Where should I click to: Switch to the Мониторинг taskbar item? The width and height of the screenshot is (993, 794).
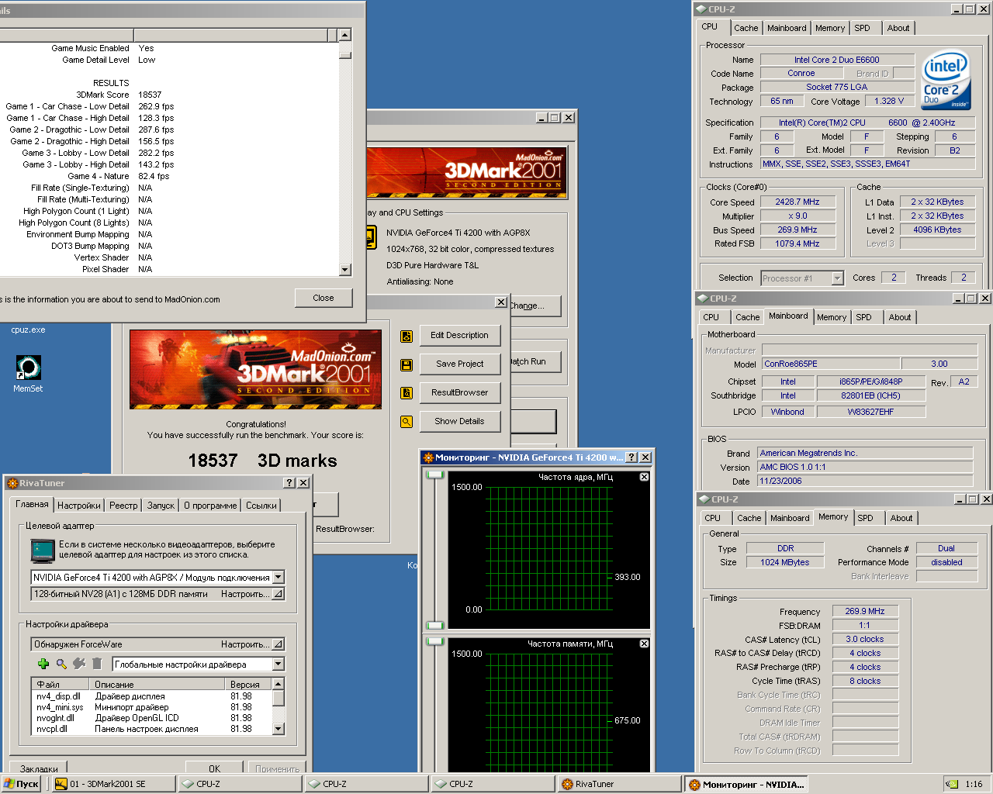746,784
